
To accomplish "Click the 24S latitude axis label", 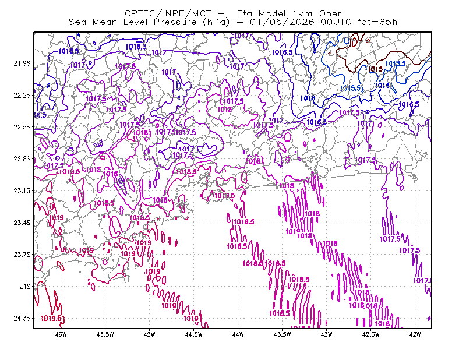I will click(25, 286).
